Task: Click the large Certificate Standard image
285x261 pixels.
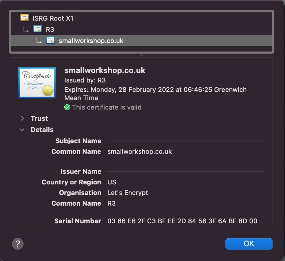Action: click(x=37, y=83)
